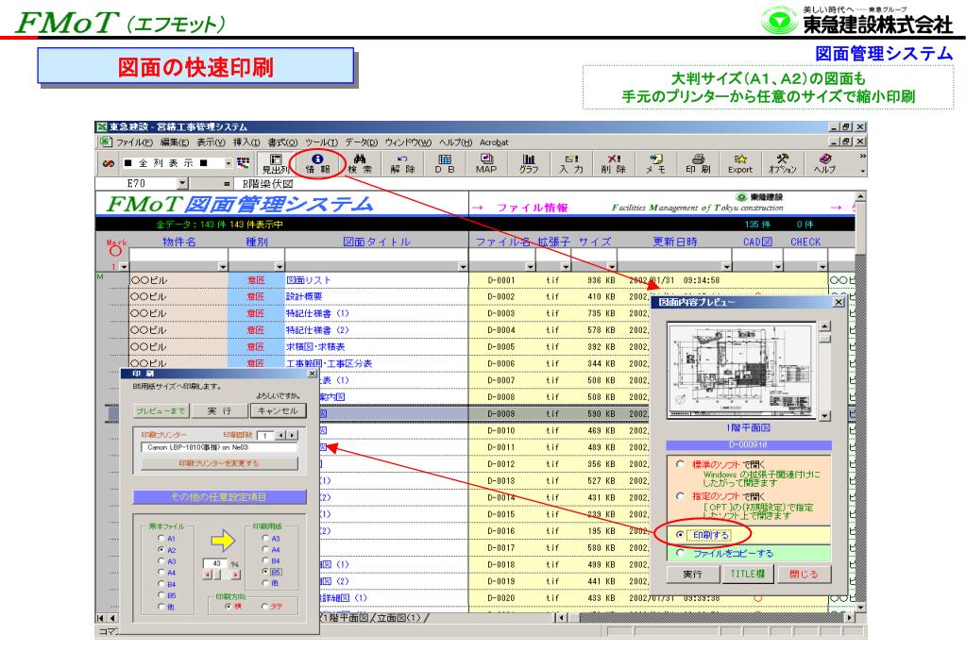Click the 検索 binoculars icon

click(x=361, y=164)
